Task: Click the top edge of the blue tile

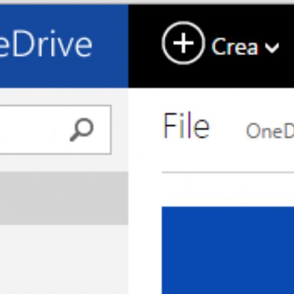Action: pyautogui.click(x=228, y=208)
